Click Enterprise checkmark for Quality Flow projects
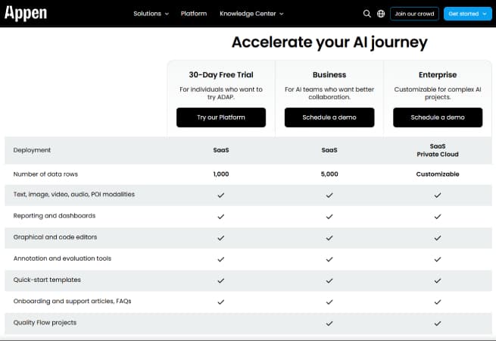The width and height of the screenshot is (496, 341). coord(438,323)
